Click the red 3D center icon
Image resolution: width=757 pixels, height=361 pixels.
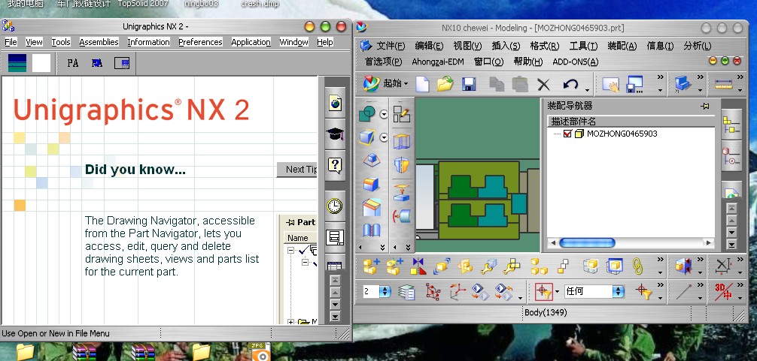722,292
